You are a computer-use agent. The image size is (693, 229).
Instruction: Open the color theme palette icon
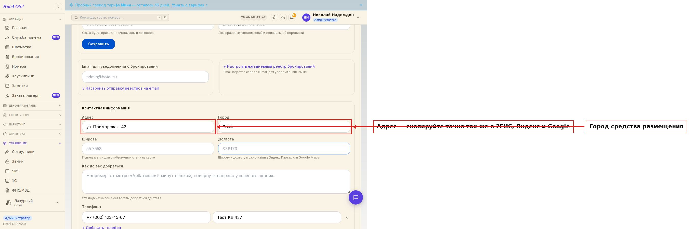(274, 18)
